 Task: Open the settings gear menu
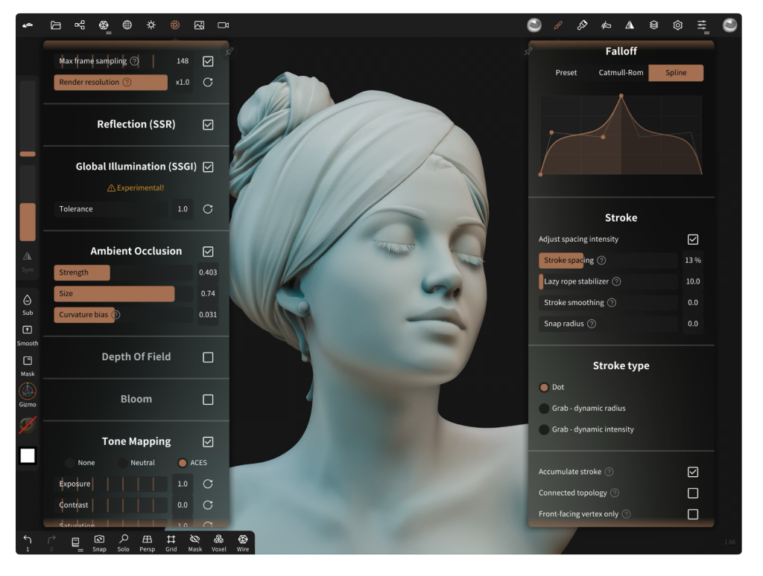coord(678,25)
